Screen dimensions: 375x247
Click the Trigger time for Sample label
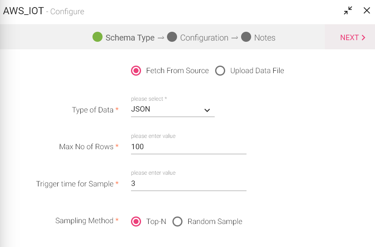74,184
